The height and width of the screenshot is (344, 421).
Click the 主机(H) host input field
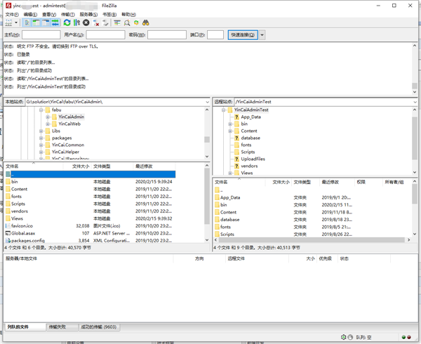coord(41,35)
